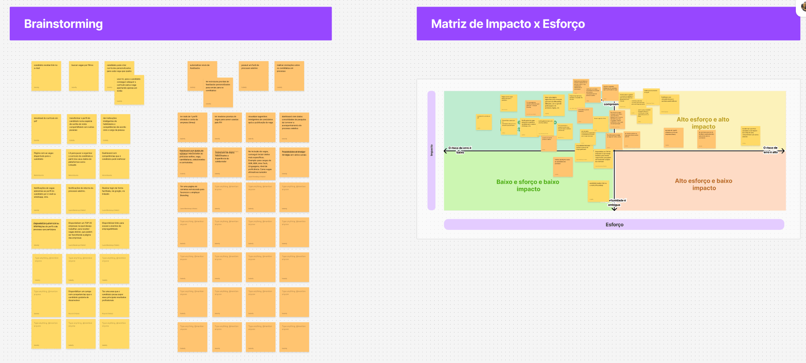Image resolution: width=806 pixels, height=363 pixels.
Task: Click the 'Disponibilizar links para acesso' sticky
Action: (x=115, y=234)
